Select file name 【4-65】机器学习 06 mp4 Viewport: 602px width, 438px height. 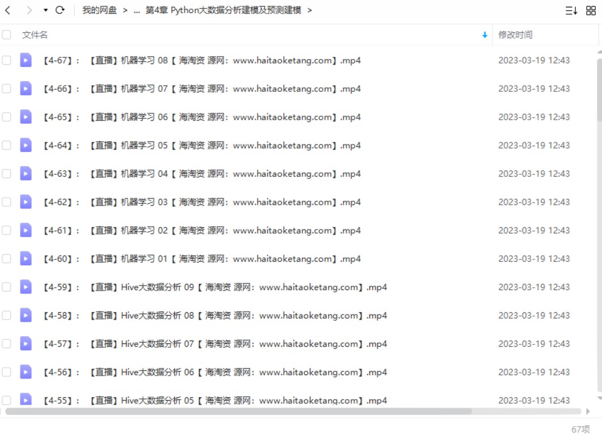201,117
